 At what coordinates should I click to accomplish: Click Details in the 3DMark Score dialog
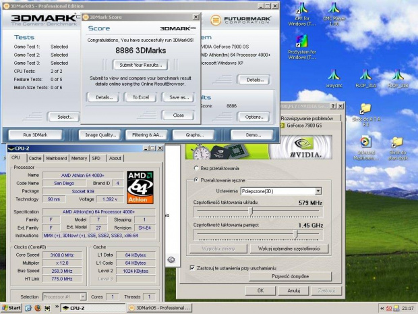click(104, 97)
